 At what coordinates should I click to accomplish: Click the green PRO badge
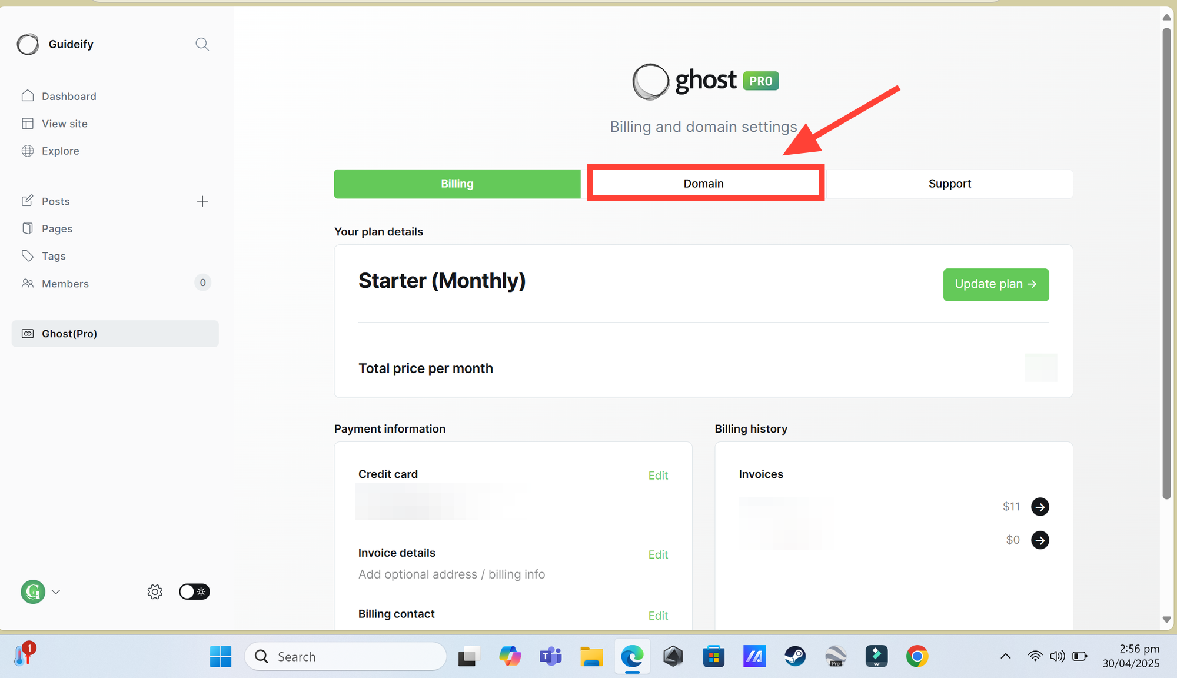pyautogui.click(x=761, y=81)
